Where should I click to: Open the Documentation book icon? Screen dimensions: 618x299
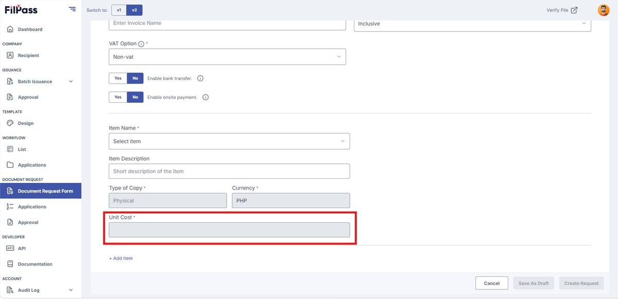pos(10,264)
